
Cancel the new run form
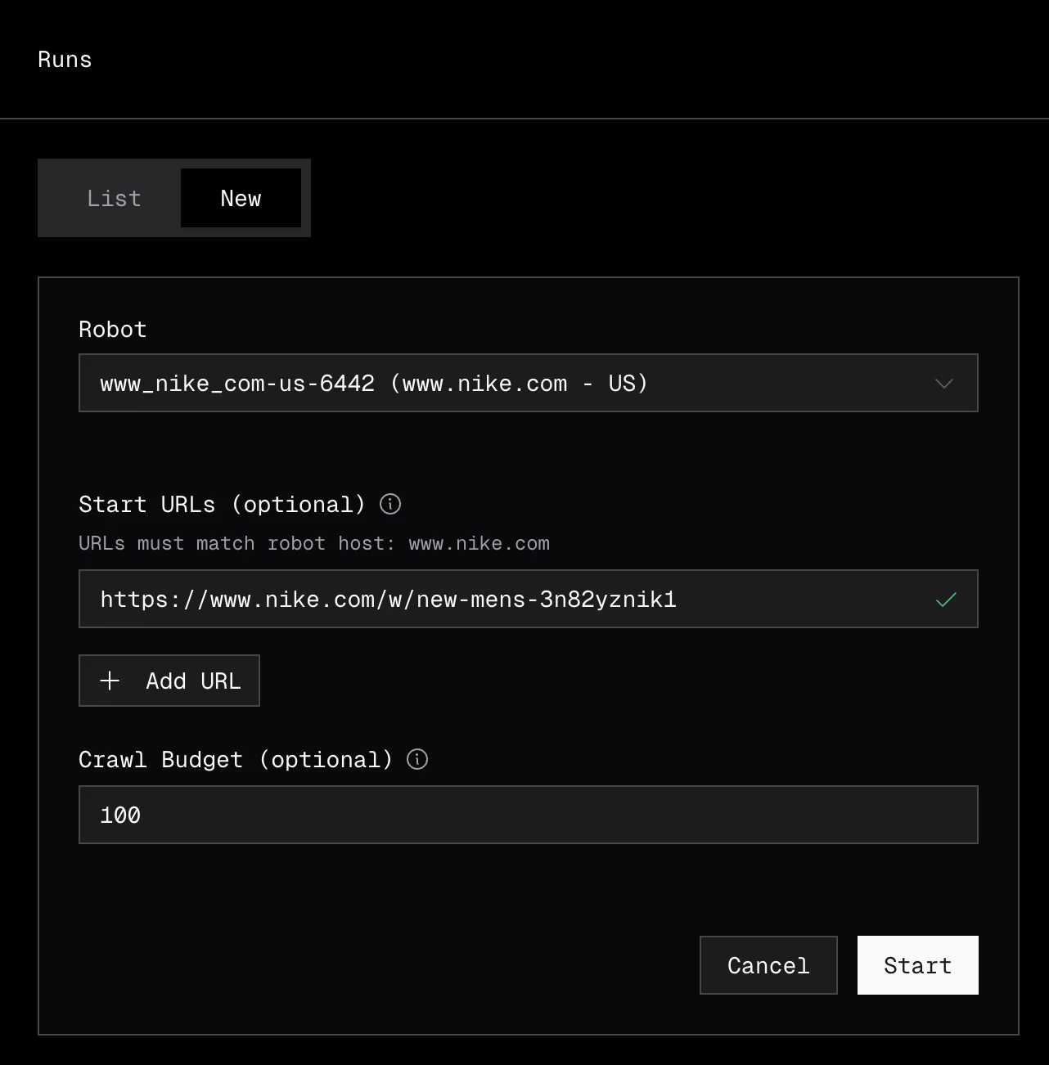click(768, 965)
